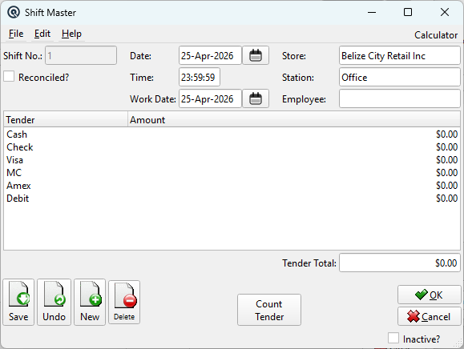Open the Edit menu
Viewport: 464px width, 349px height.
coord(42,34)
